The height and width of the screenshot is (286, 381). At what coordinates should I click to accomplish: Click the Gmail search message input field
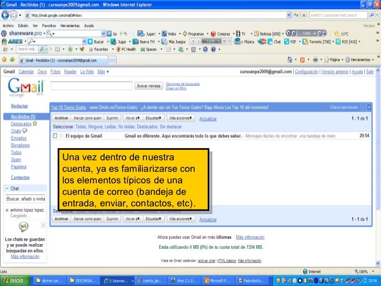pyautogui.click(x=92, y=86)
